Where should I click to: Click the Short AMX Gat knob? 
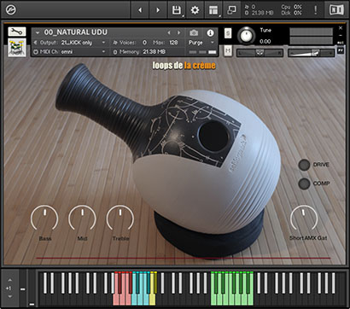304,218
